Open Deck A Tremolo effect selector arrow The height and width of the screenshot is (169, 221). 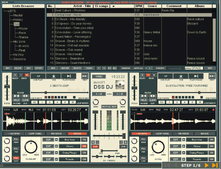click(x=56, y=160)
